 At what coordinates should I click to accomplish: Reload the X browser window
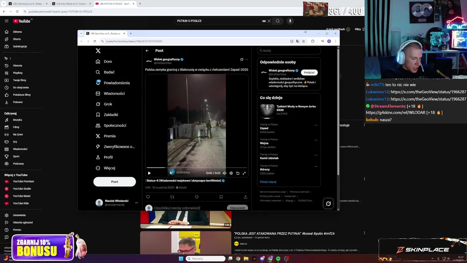94,41
